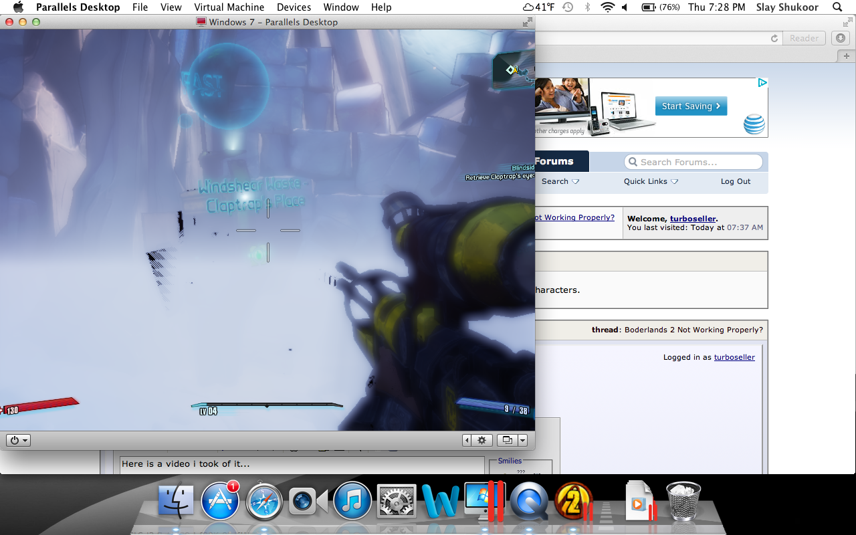Click Log Out in forum navbar
856x535 pixels.
736,181
